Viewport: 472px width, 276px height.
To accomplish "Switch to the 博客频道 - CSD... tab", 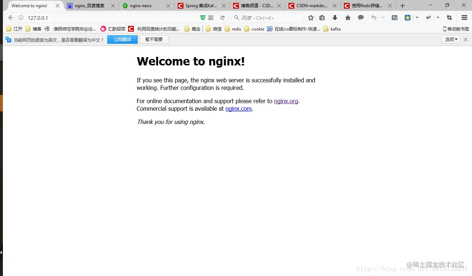I will point(257,6).
